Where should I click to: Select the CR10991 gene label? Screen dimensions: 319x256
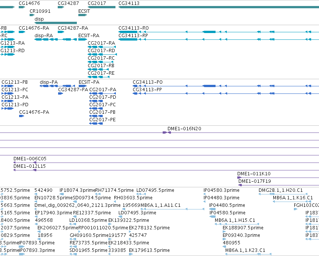40,11
